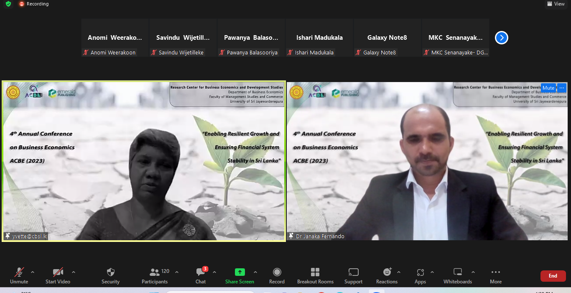Click the red End meeting button

tap(553, 276)
